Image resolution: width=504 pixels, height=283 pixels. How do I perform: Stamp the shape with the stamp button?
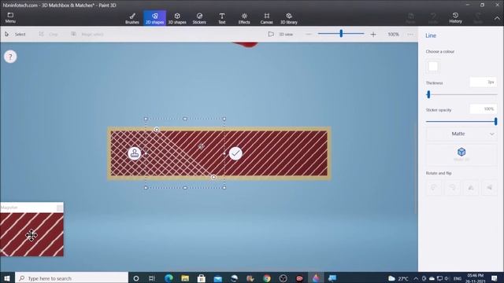coord(135,153)
